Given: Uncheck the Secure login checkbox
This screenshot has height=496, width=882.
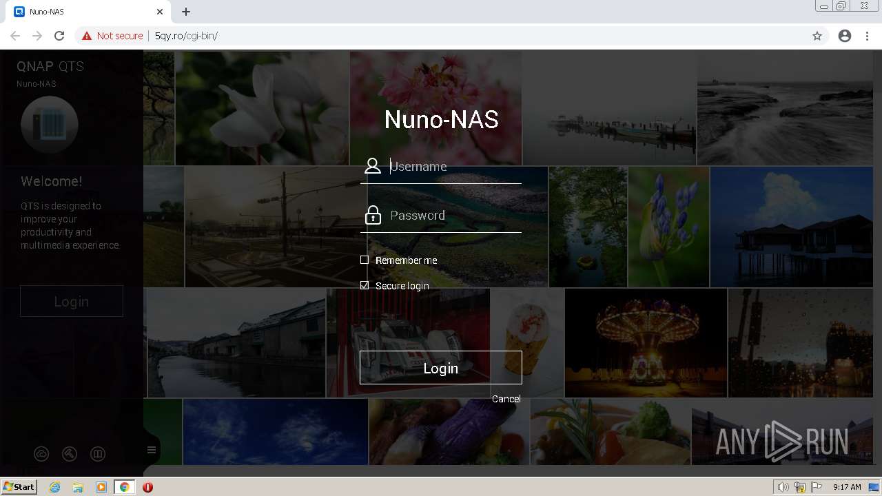Looking at the screenshot, I should pos(365,285).
